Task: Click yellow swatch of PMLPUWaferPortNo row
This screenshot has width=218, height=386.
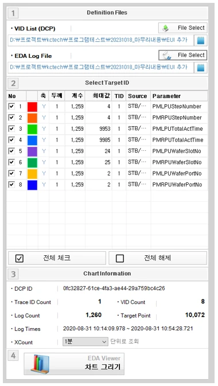Action: 33,174
